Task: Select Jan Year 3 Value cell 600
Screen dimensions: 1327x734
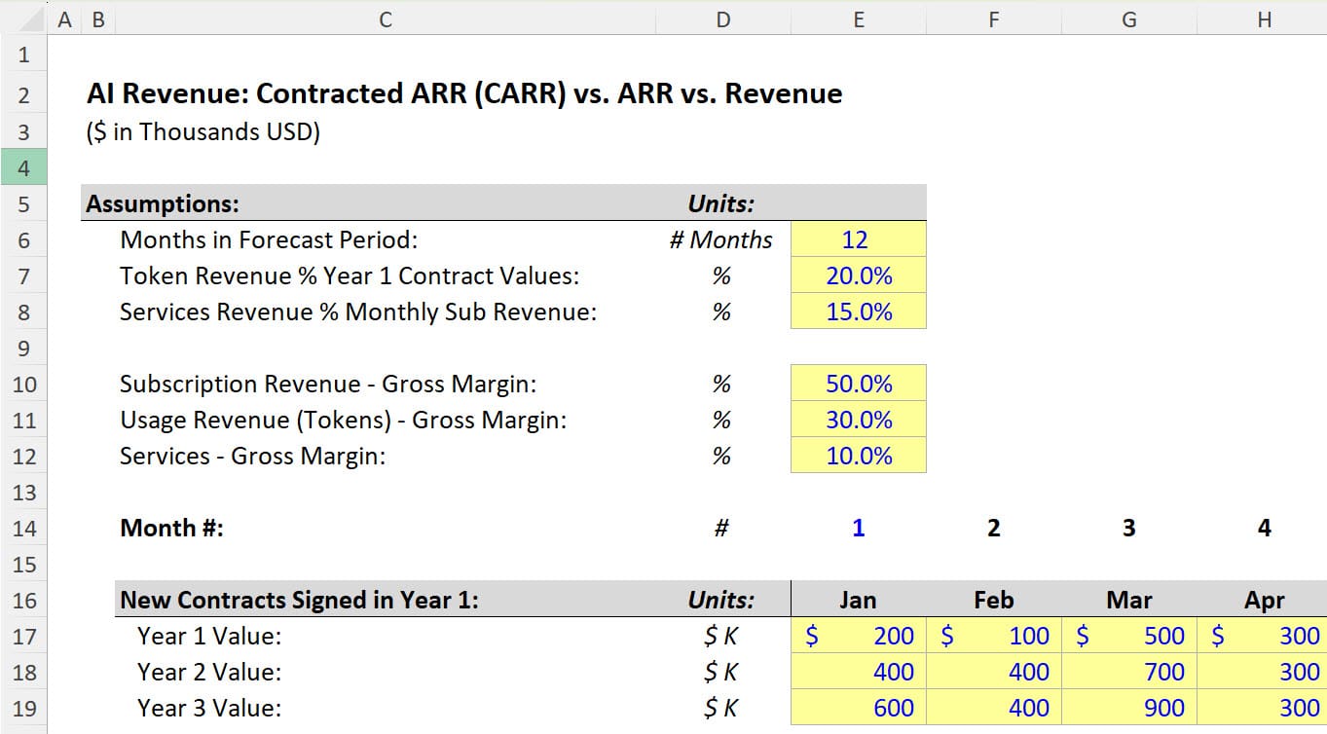Action: coord(858,708)
